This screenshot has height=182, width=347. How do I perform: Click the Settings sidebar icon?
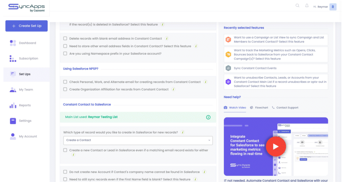click(13, 121)
